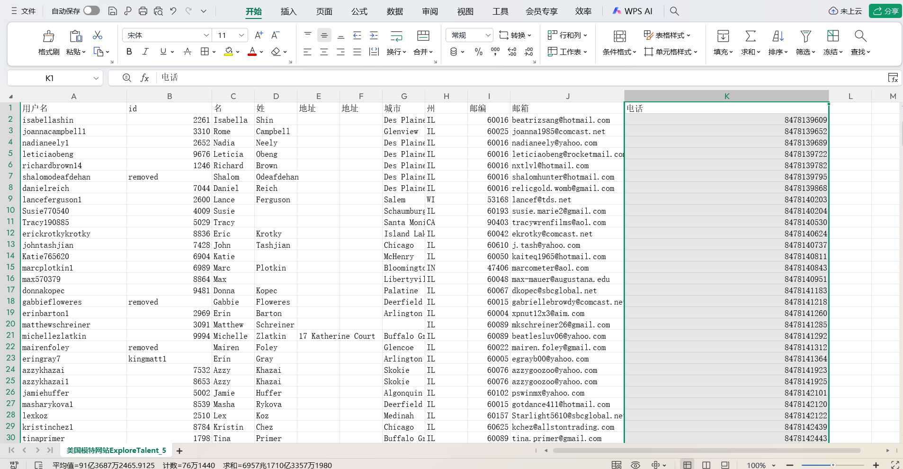Viewport: 903px width, 469px height.
Task: Add a new sheet with plus button
Action: pyautogui.click(x=179, y=451)
